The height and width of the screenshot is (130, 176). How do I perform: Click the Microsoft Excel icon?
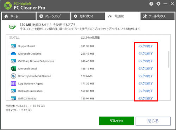[x=13, y=69]
